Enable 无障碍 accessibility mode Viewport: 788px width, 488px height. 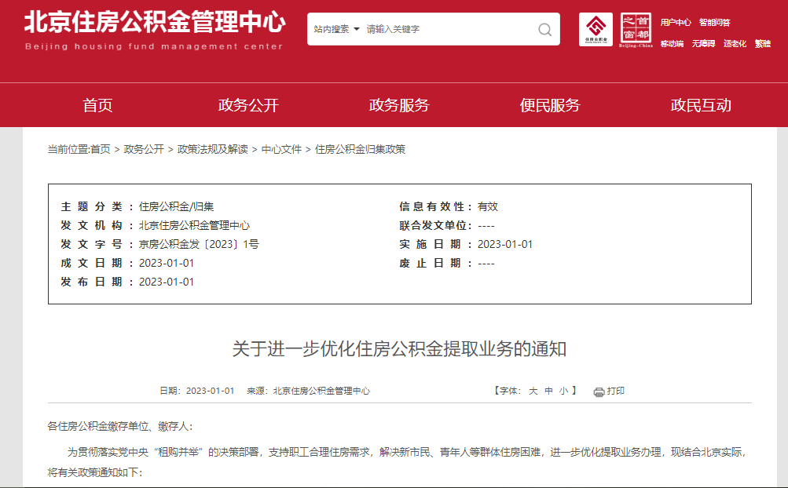703,44
